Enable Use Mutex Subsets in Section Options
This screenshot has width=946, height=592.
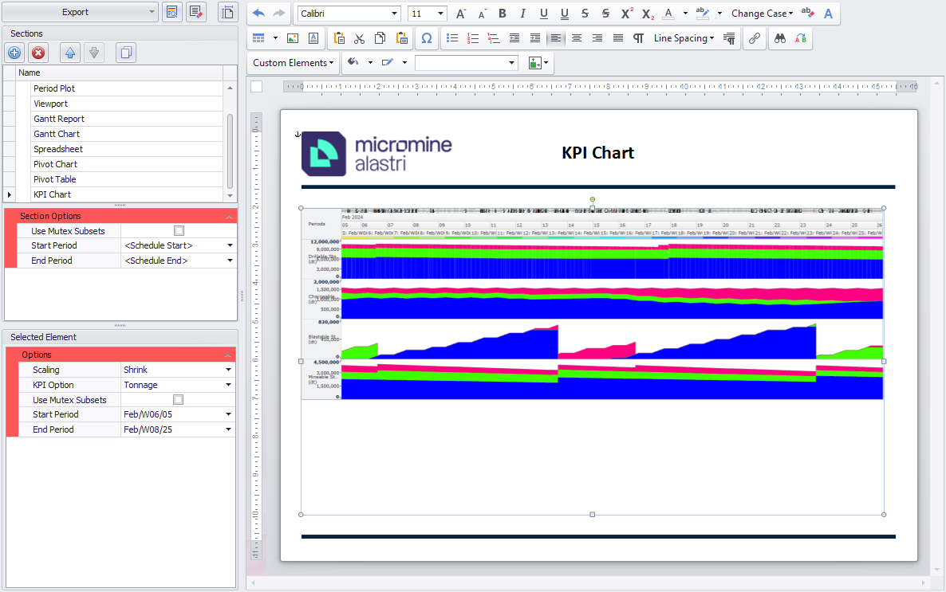179,231
